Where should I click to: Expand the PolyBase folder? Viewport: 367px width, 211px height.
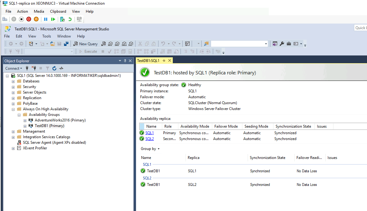tap(13, 104)
